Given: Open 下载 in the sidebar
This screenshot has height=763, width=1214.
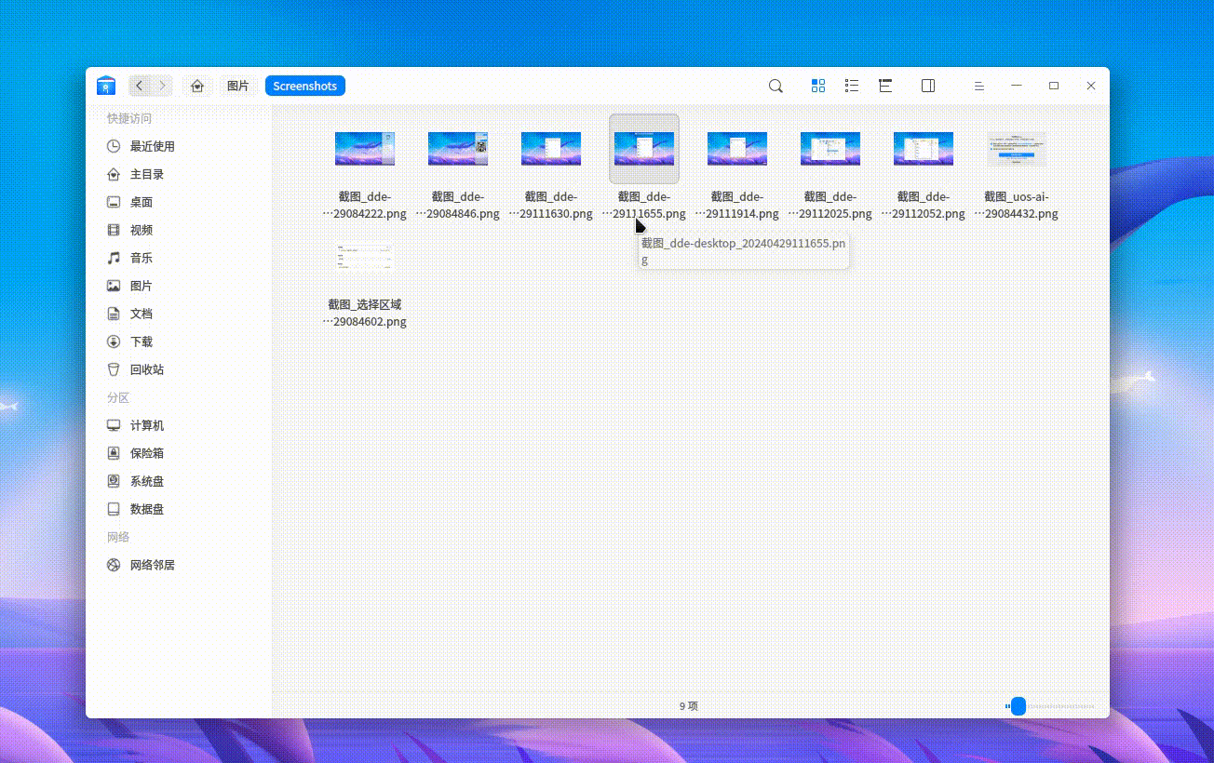Looking at the screenshot, I should click(179, 341).
